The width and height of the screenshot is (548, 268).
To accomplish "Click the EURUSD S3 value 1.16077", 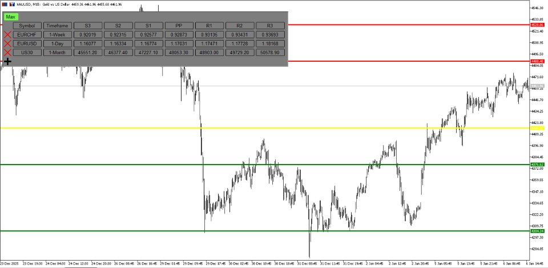I will [x=88, y=43].
